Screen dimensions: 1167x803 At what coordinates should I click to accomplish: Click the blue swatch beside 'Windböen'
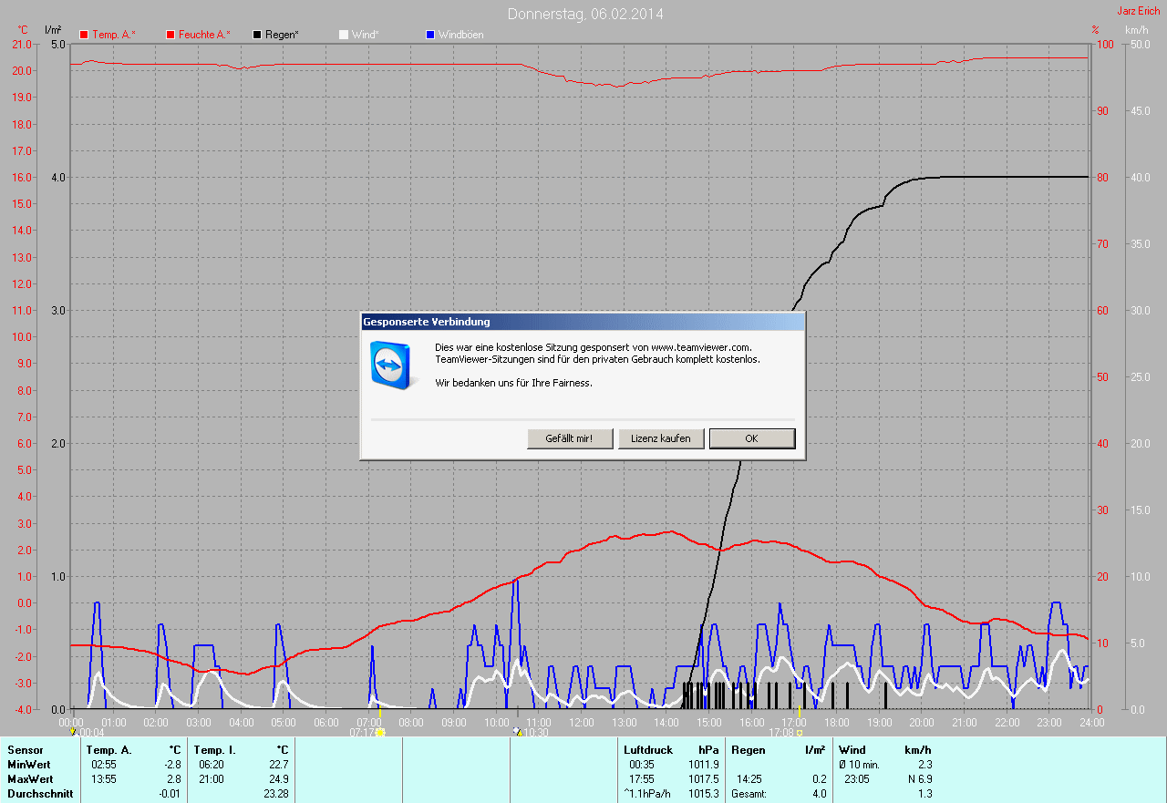click(x=430, y=35)
